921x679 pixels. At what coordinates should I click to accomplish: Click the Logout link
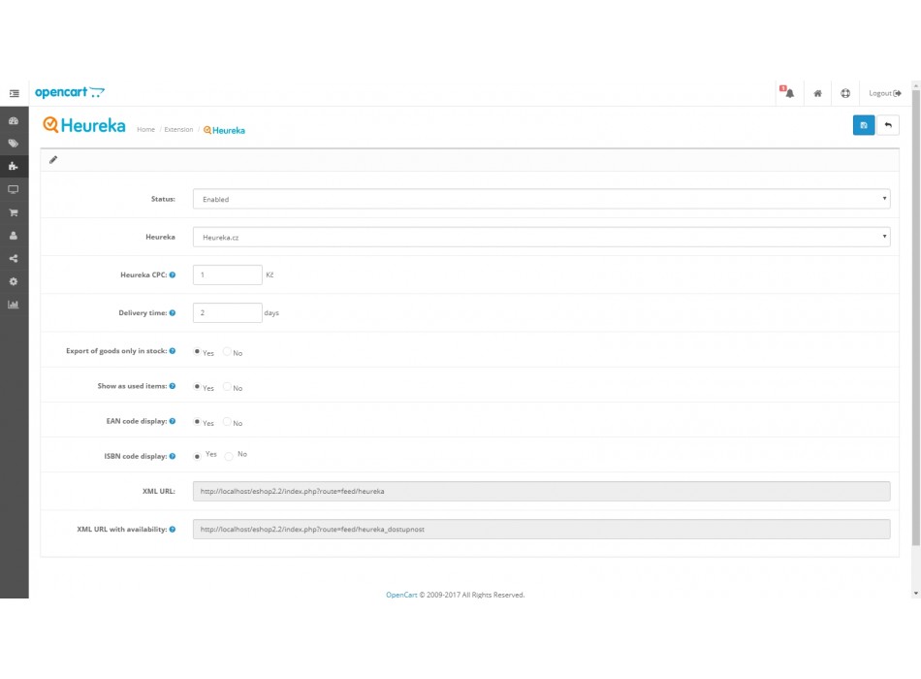point(884,93)
